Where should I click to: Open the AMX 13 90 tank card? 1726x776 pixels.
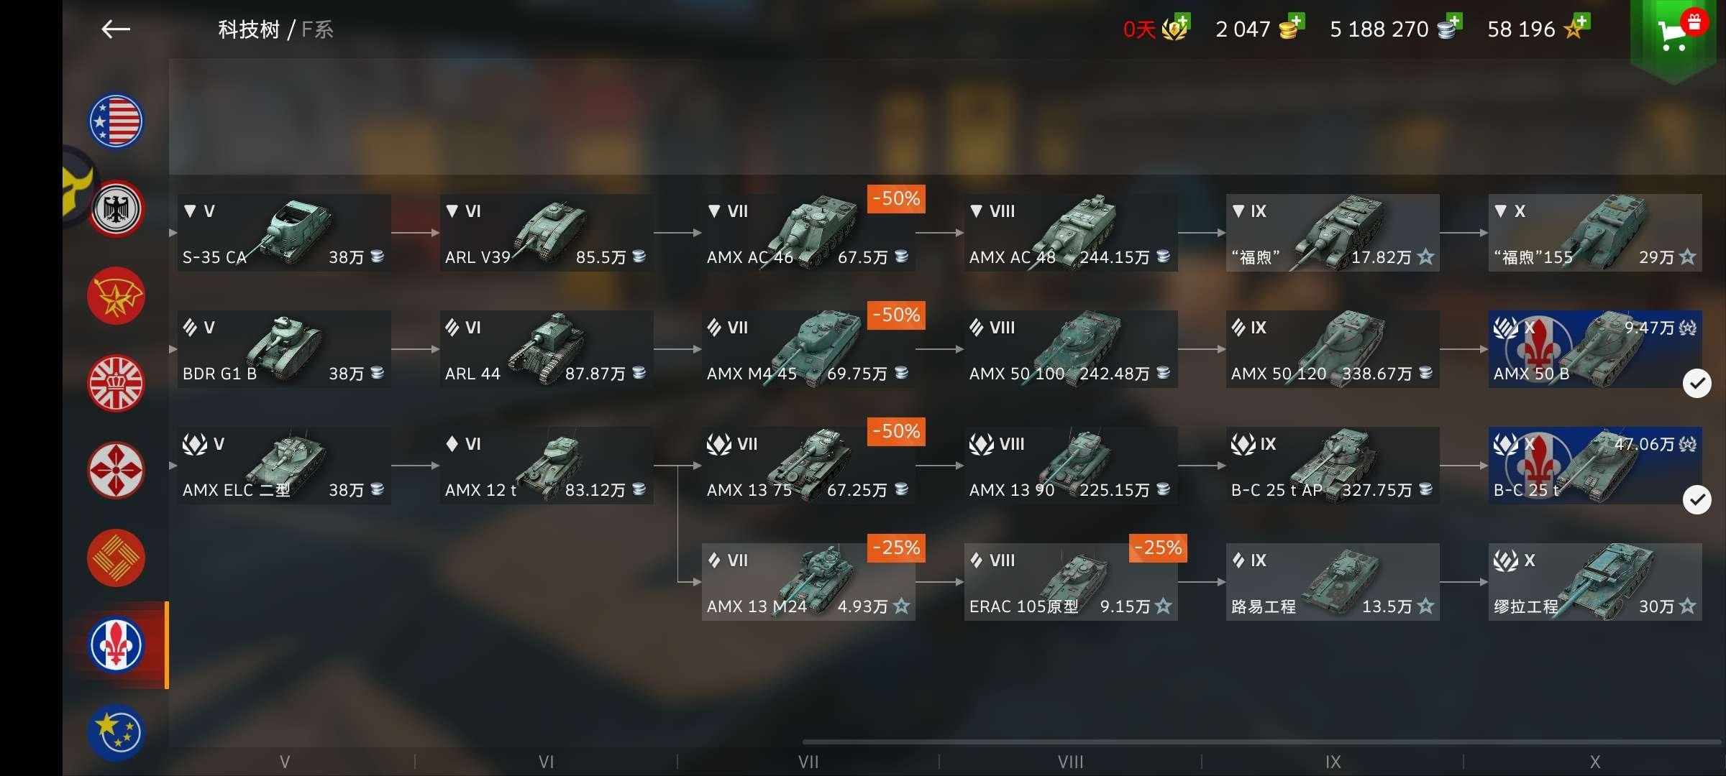(1070, 466)
